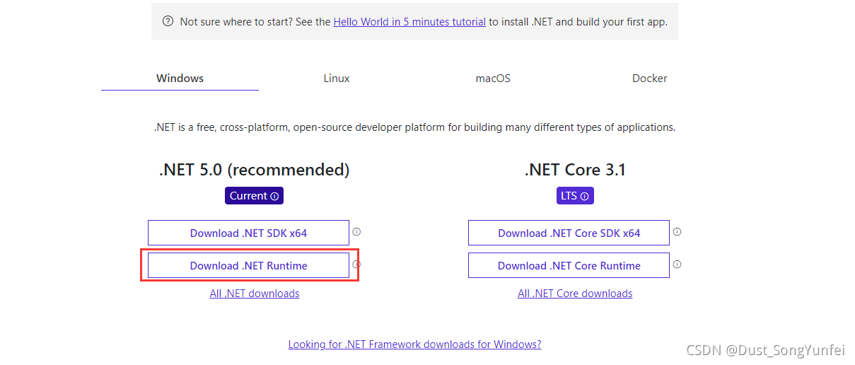Open the All .NET downloads link
This screenshot has width=855, height=365.
click(255, 294)
